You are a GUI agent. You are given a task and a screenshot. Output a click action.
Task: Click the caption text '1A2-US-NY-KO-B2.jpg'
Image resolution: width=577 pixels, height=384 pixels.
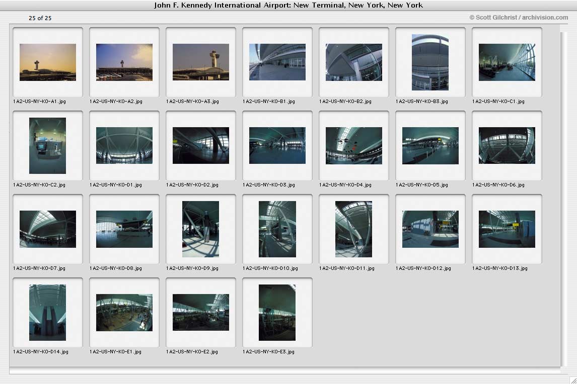point(345,102)
